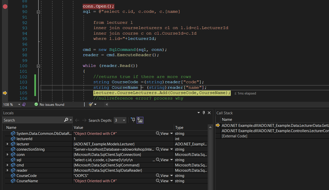
Task: Go to previous Locals search result
Action: click(x=77, y=120)
